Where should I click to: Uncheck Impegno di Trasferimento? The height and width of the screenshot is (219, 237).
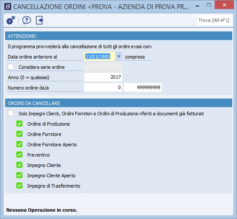(19, 185)
